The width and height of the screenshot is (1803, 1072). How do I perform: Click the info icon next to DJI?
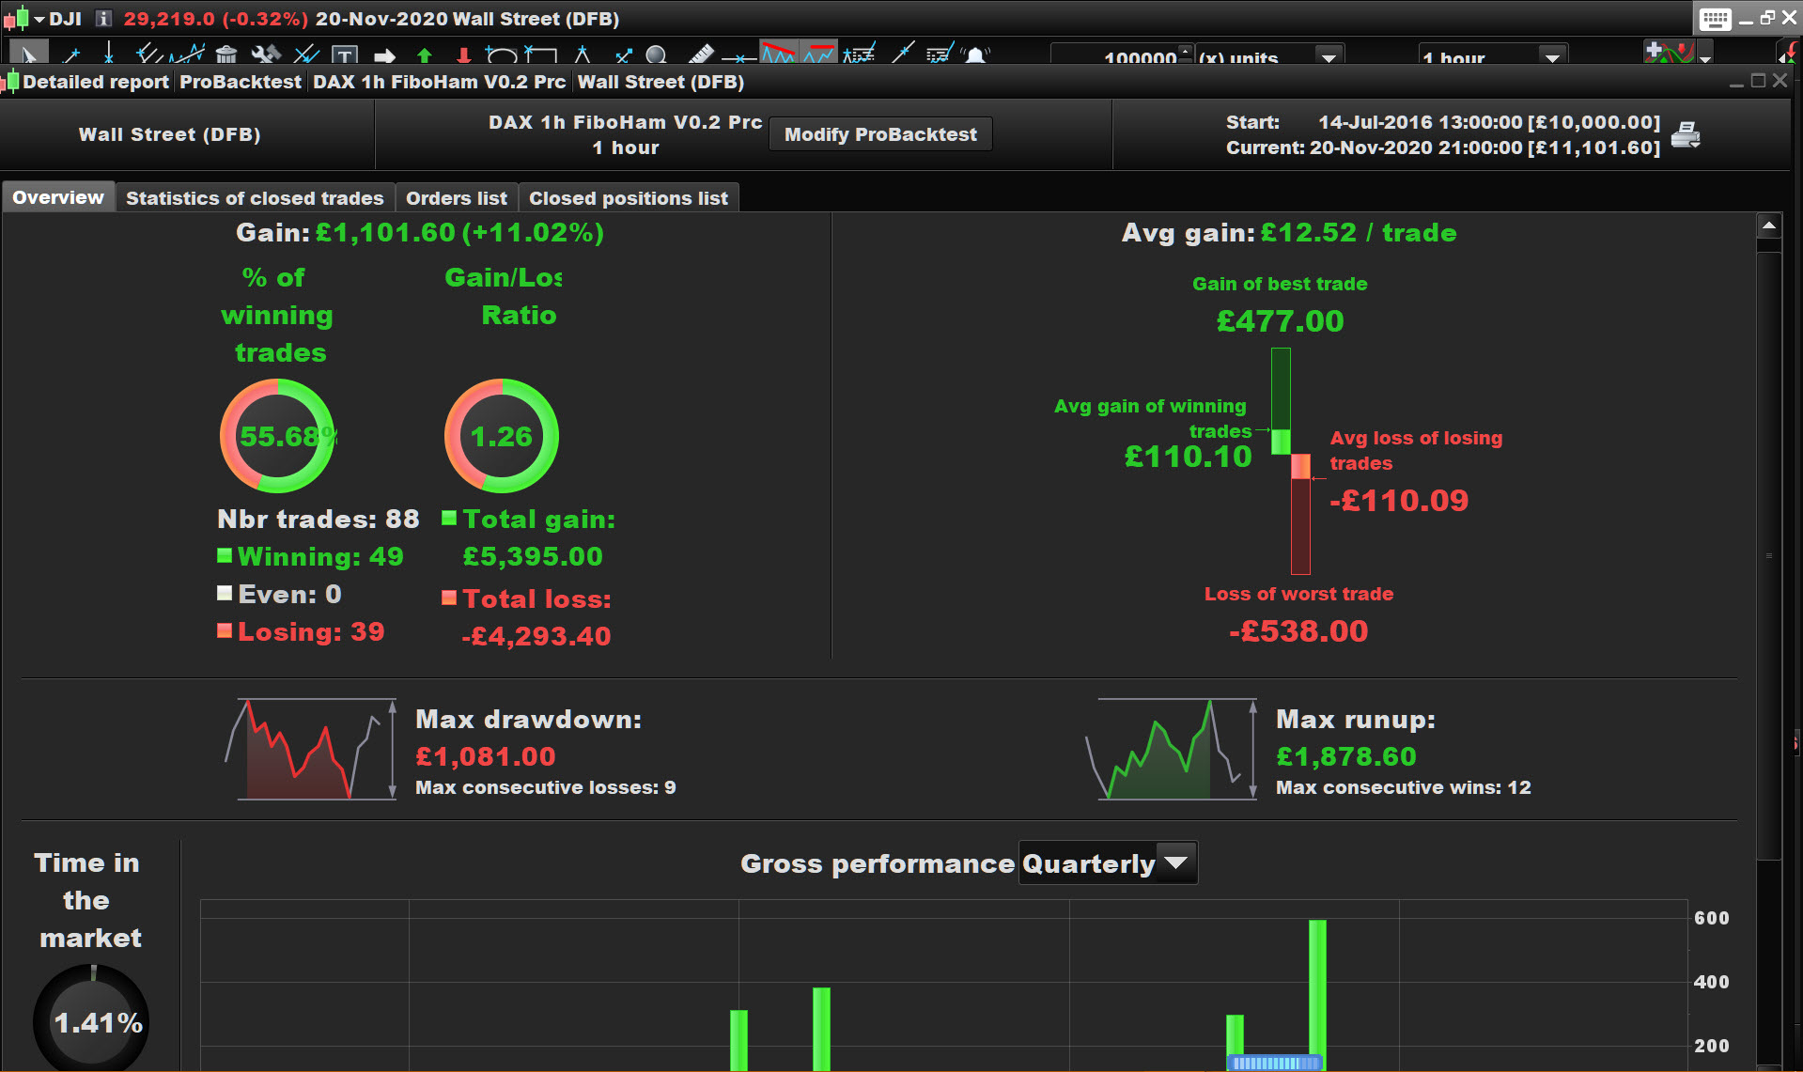click(103, 19)
